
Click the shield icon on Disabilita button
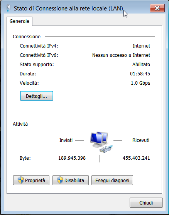[60, 180]
